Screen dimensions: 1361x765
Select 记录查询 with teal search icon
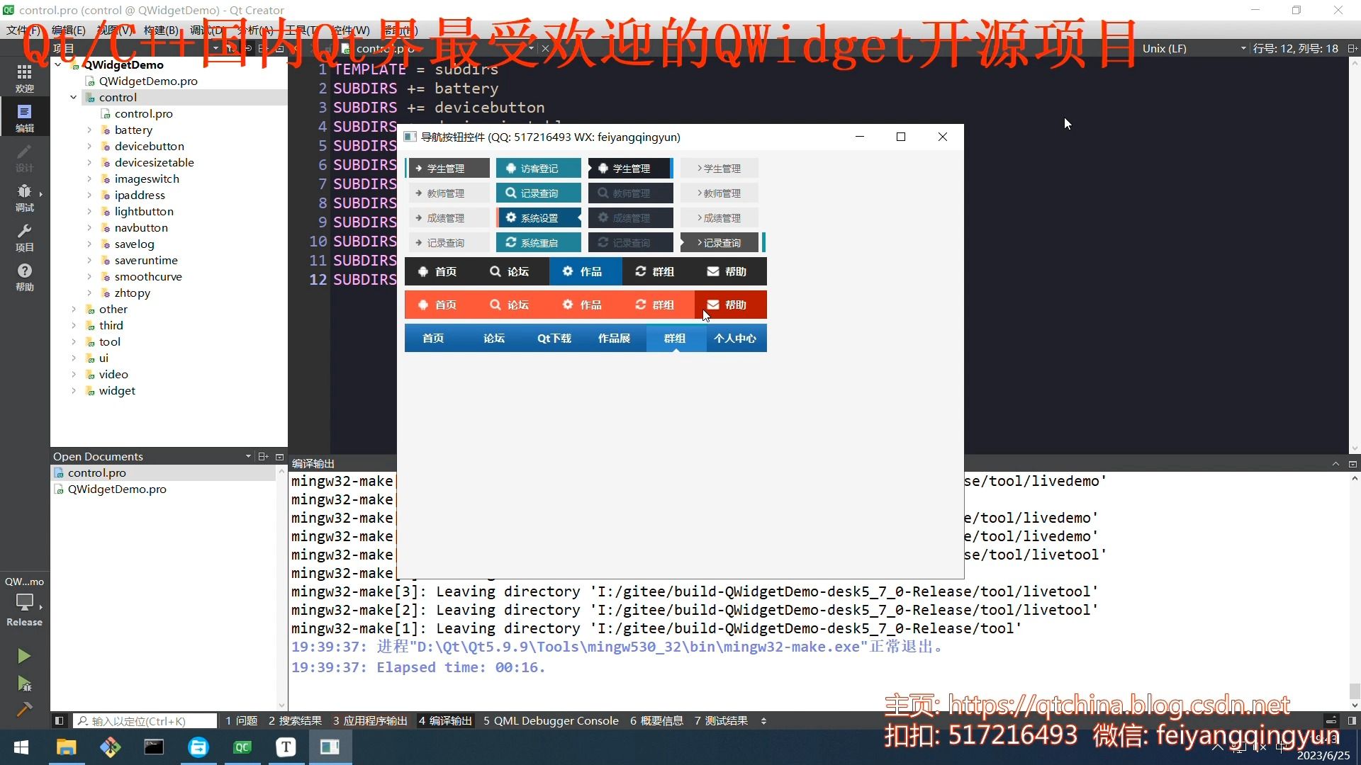(x=539, y=193)
